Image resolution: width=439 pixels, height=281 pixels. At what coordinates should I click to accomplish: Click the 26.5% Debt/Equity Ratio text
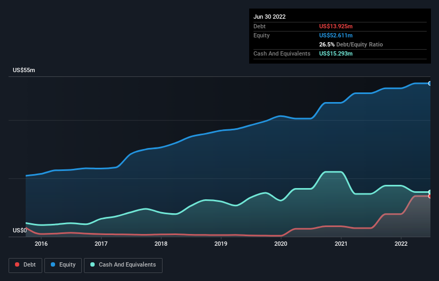(351, 44)
